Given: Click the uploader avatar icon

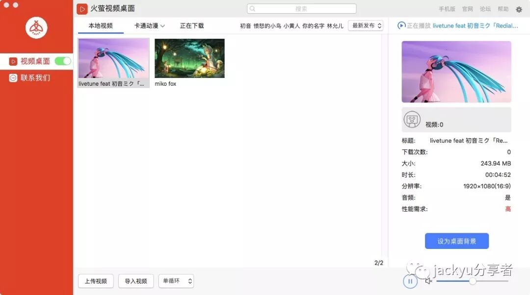Looking at the screenshot, I should pyautogui.click(x=412, y=120).
